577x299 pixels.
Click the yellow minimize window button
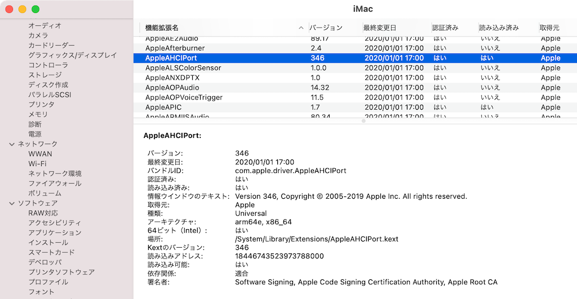click(23, 9)
